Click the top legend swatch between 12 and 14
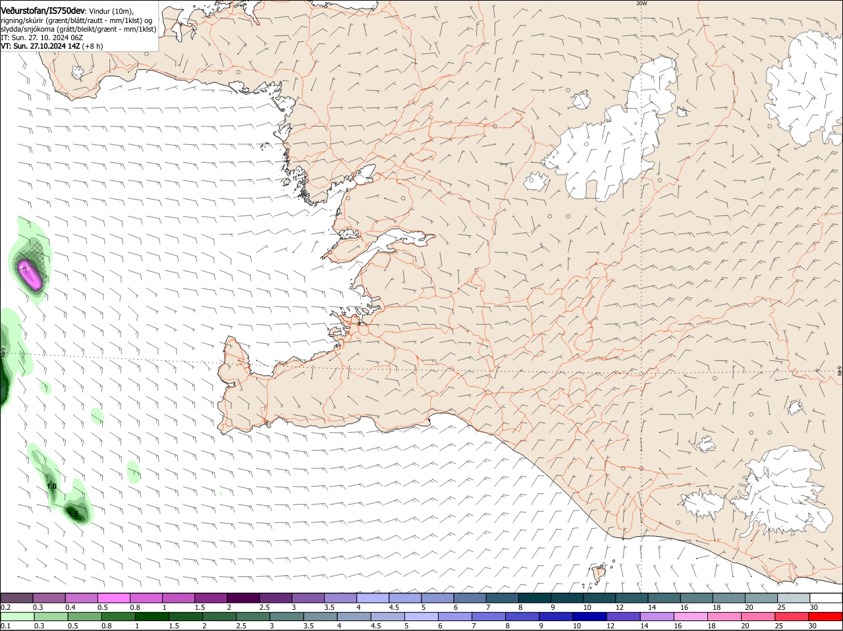The width and height of the screenshot is (843, 631). click(632, 597)
